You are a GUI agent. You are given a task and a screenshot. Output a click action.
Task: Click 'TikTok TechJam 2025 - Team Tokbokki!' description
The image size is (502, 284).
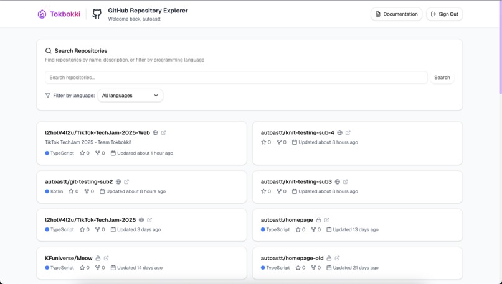pyautogui.click(x=88, y=142)
